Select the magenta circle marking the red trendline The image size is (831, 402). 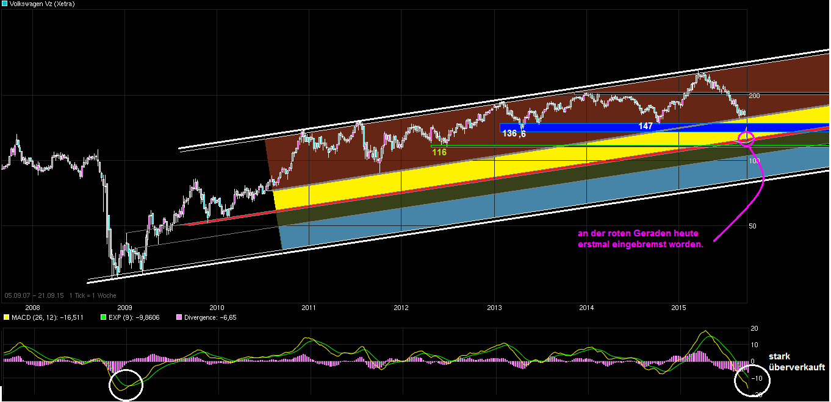pos(746,138)
